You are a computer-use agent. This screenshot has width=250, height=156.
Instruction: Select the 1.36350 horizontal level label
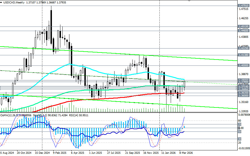coord(244,93)
